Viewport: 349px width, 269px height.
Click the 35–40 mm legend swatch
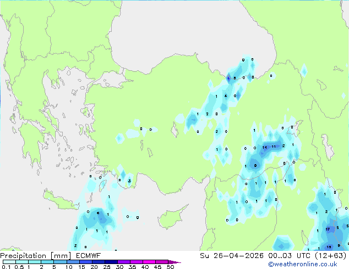136,262
